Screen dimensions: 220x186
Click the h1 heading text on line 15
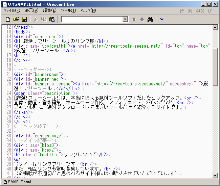click(x=59, y=41)
